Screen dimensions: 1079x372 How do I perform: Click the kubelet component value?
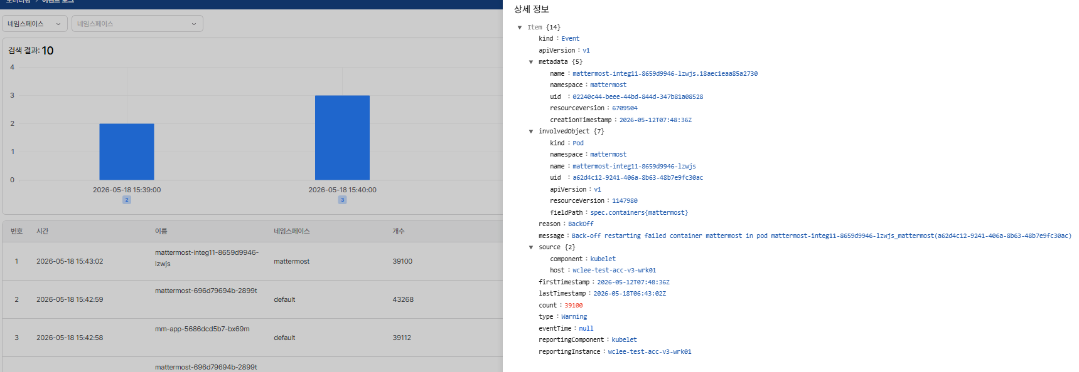[603, 259]
